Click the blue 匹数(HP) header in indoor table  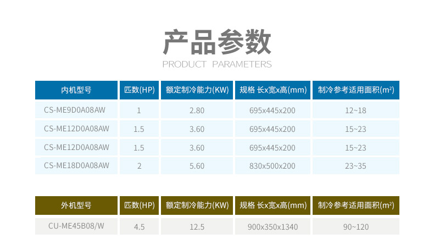click(139, 90)
